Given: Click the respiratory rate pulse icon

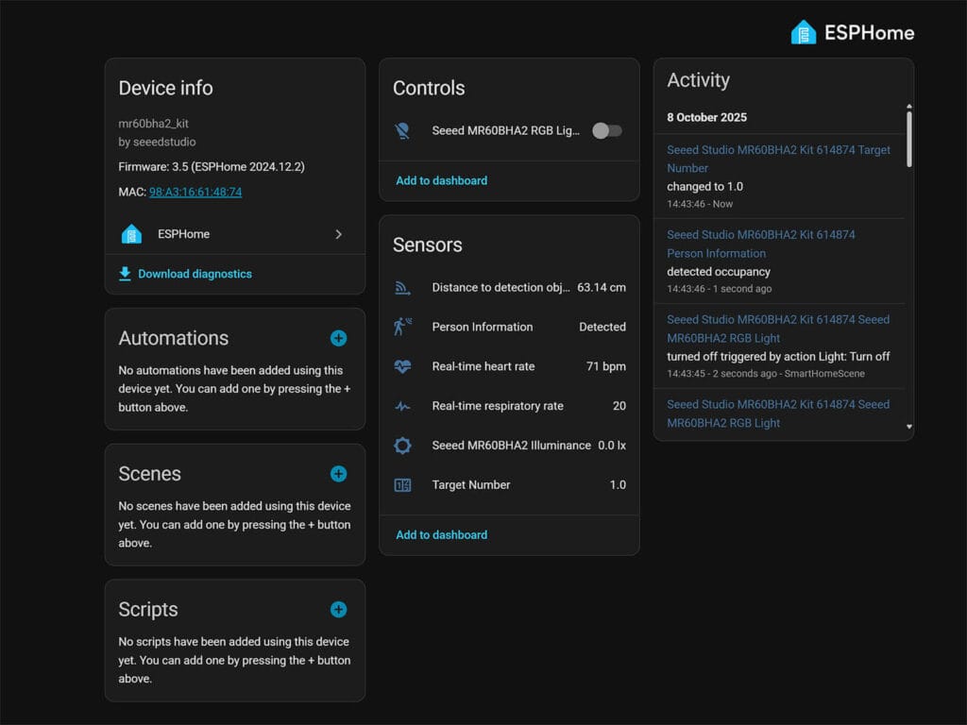Looking at the screenshot, I should tap(402, 406).
